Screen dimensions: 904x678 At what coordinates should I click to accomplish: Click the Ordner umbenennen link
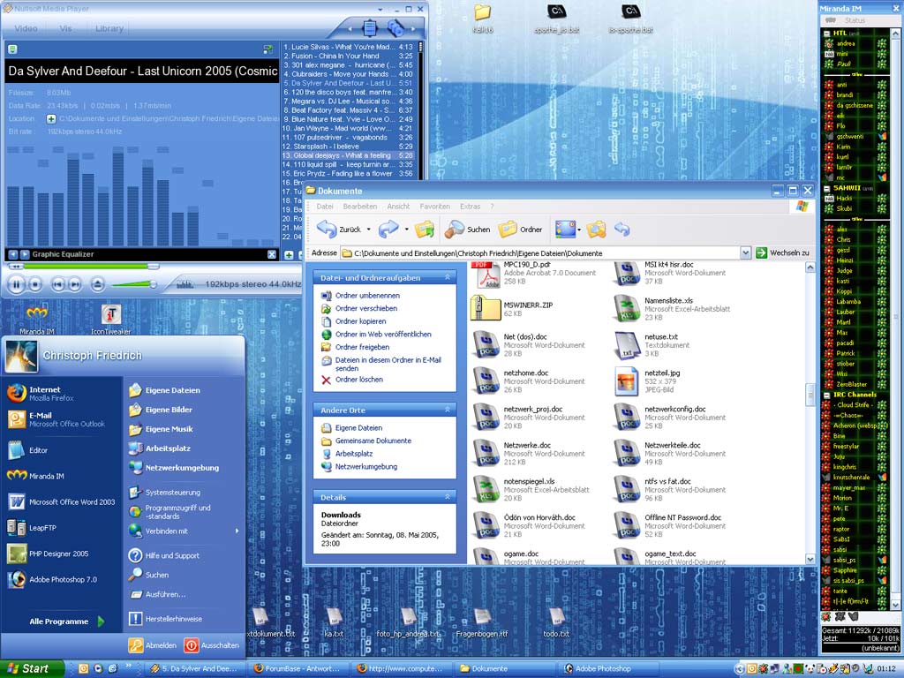(x=367, y=295)
